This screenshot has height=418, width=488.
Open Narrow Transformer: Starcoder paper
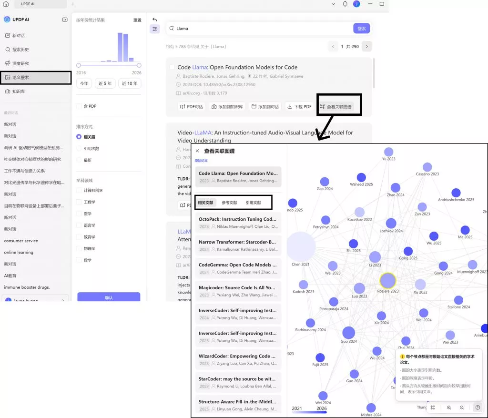click(x=238, y=245)
